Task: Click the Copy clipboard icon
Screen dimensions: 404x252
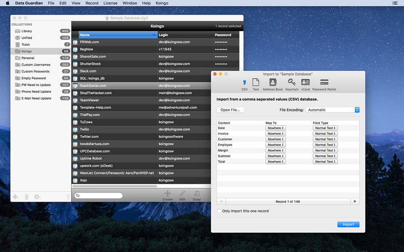Action: (x=197, y=194)
